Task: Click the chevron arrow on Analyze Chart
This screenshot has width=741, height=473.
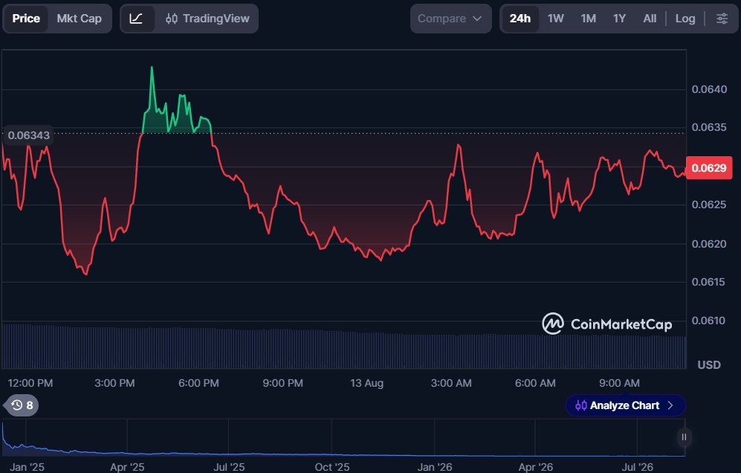Action: point(670,405)
